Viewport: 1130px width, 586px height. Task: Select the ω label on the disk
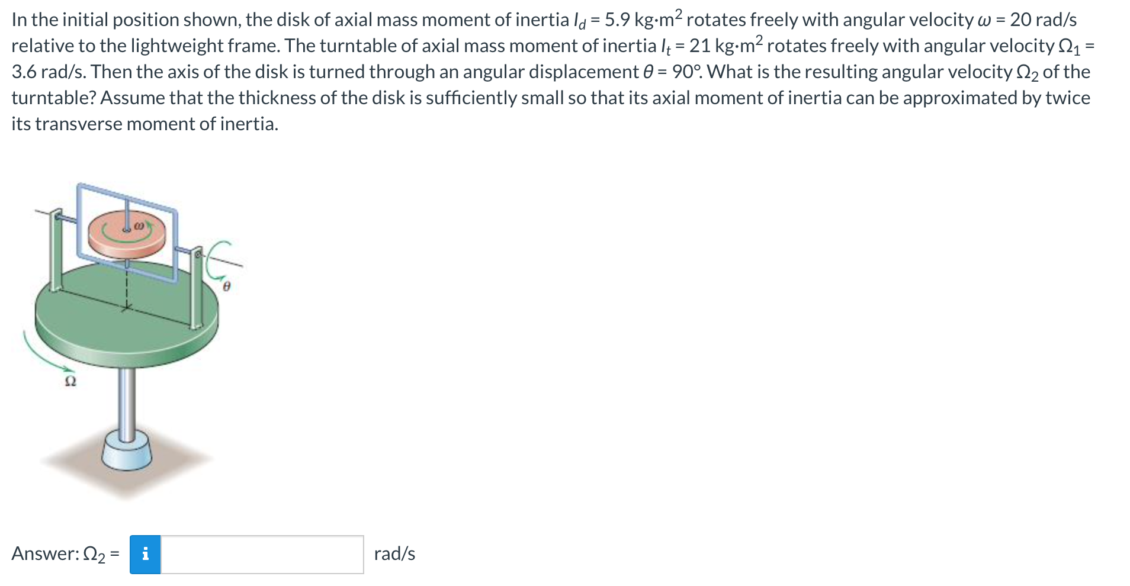[139, 226]
